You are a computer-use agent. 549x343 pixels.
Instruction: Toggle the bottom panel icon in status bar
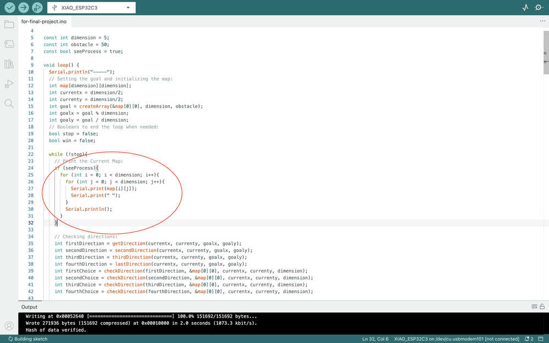click(x=541, y=339)
